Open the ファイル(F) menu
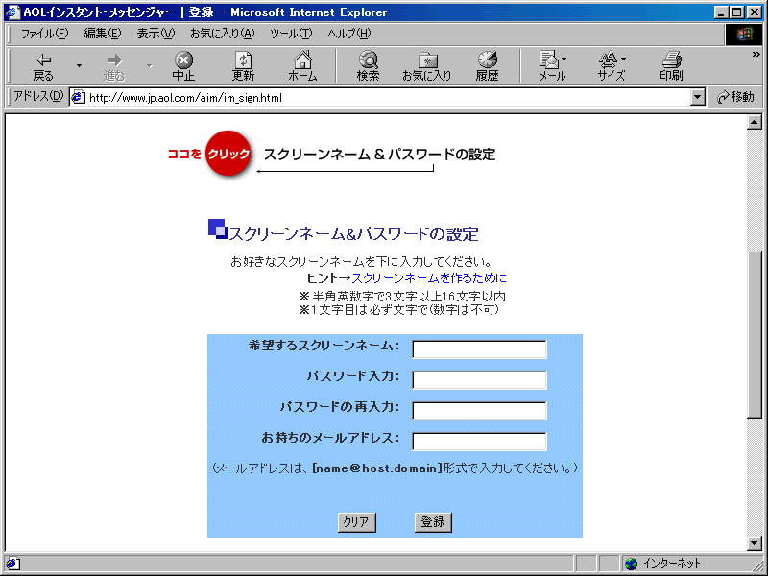Viewport: 768px width, 576px height. [x=44, y=34]
